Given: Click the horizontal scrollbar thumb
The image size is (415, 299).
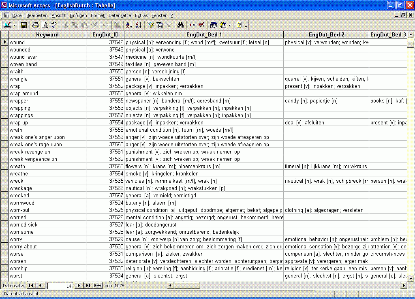Looking at the screenshot, I should coord(187,286).
